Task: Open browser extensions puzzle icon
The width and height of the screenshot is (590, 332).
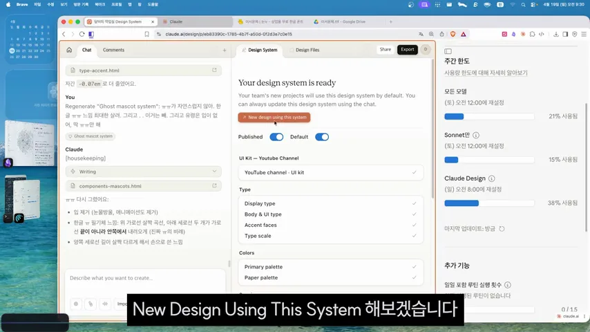Action: pyautogui.click(x=532, y=34)
